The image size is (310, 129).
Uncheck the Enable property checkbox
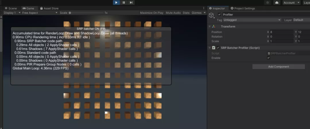click(269, 58)
